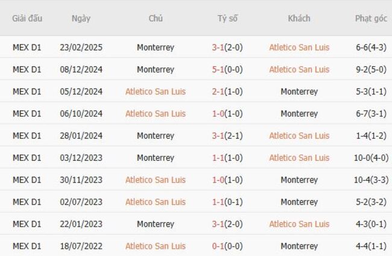Open Atletico San Luis in 22/01/2023 row
The image size is (392, 256).
299,224
